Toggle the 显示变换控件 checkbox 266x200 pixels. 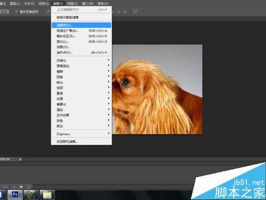tap(16, 12)
